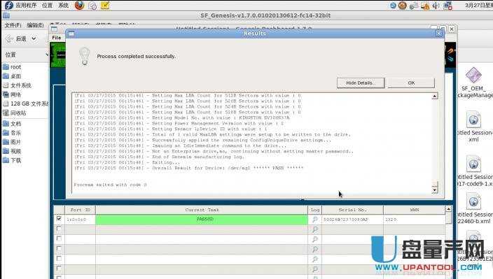Close the Results dialog
This screenshot has width=493, height=279.
point(439,34)
